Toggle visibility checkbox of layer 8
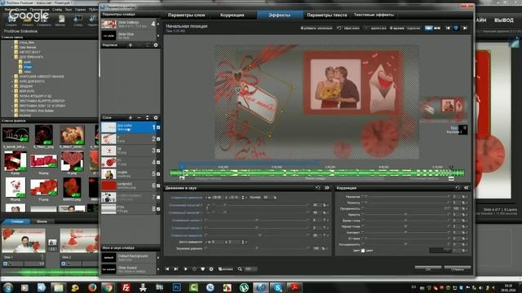Image resolution: width=522 pixels, height=293 pixels. point(158,208)
